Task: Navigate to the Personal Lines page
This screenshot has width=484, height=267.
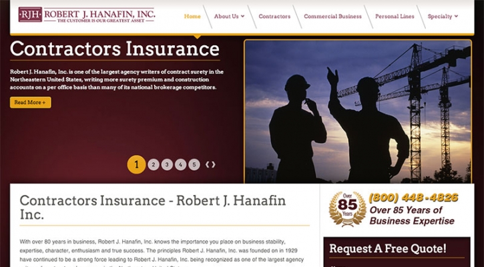Action: pos(395,17)
